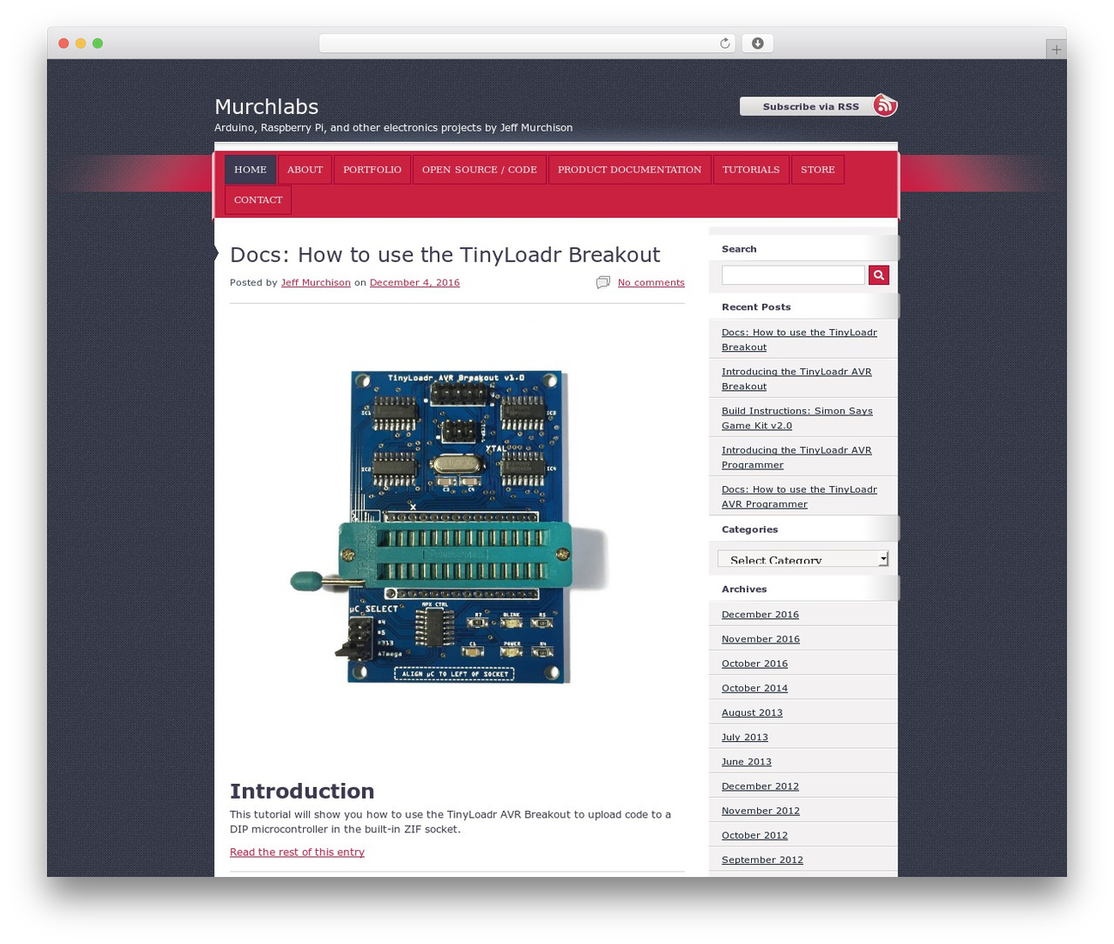
Task: Click author link Jeff Murchison
Action: (x=316, y=282)
